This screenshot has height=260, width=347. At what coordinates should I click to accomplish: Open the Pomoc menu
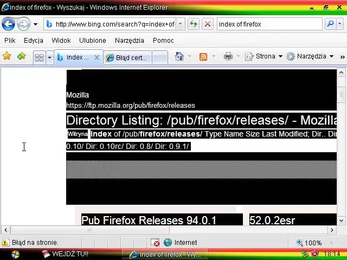pyautogui.click(x=163, y=41)
